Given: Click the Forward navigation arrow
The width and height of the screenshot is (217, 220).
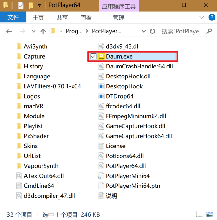Looking at the screenshot, I should [x=22, y=31].
